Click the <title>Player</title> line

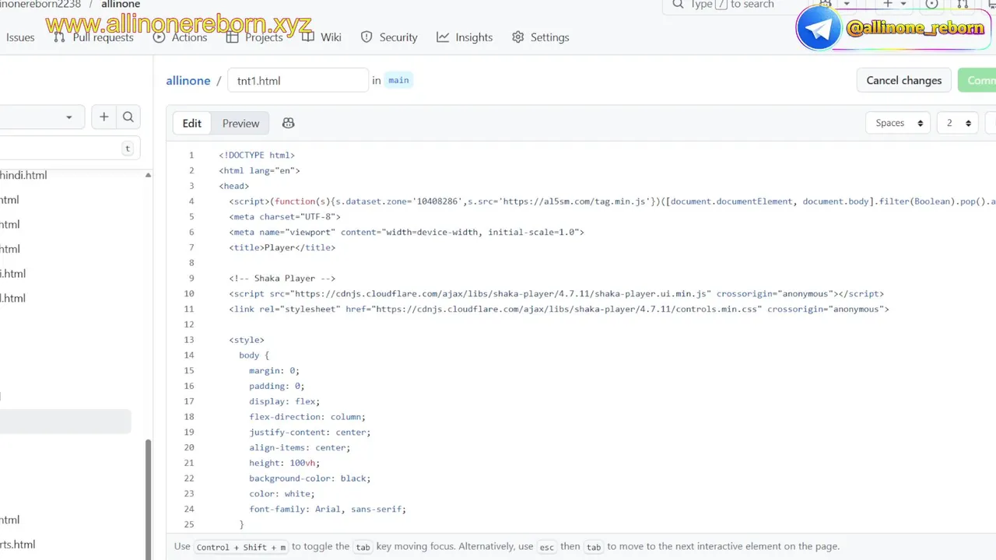click(x=282, y=247)
